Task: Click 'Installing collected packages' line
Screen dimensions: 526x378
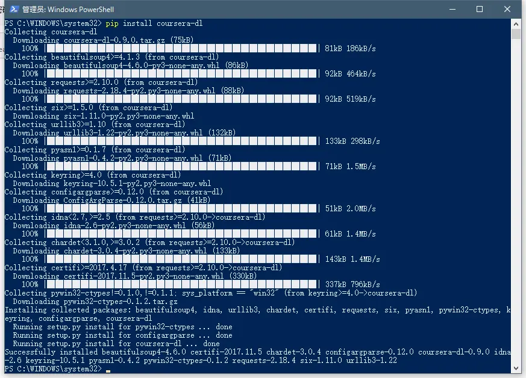Action: (x=258, y=314)
